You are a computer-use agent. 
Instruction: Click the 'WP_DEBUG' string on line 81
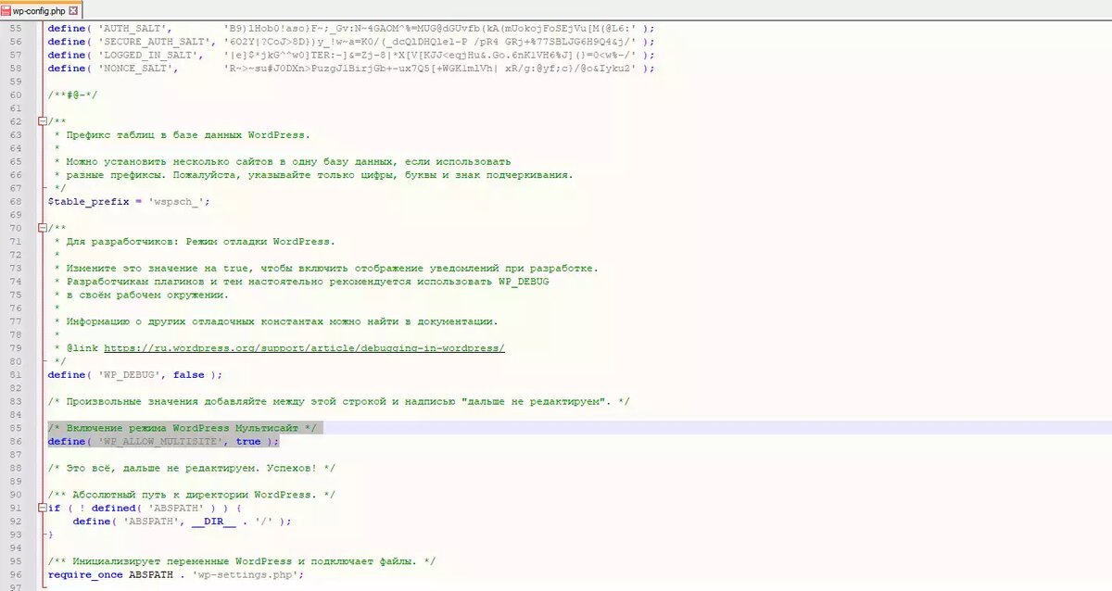click(129, 375)
